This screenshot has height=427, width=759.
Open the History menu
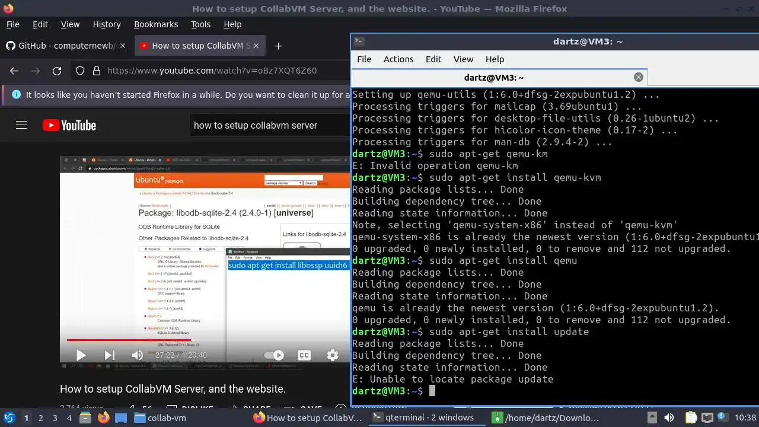point(107,24)
